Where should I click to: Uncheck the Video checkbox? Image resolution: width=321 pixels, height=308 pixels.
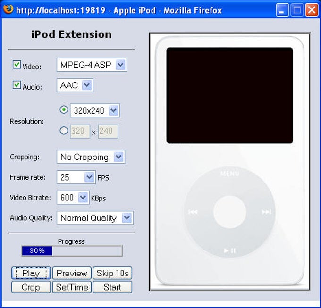17,65
